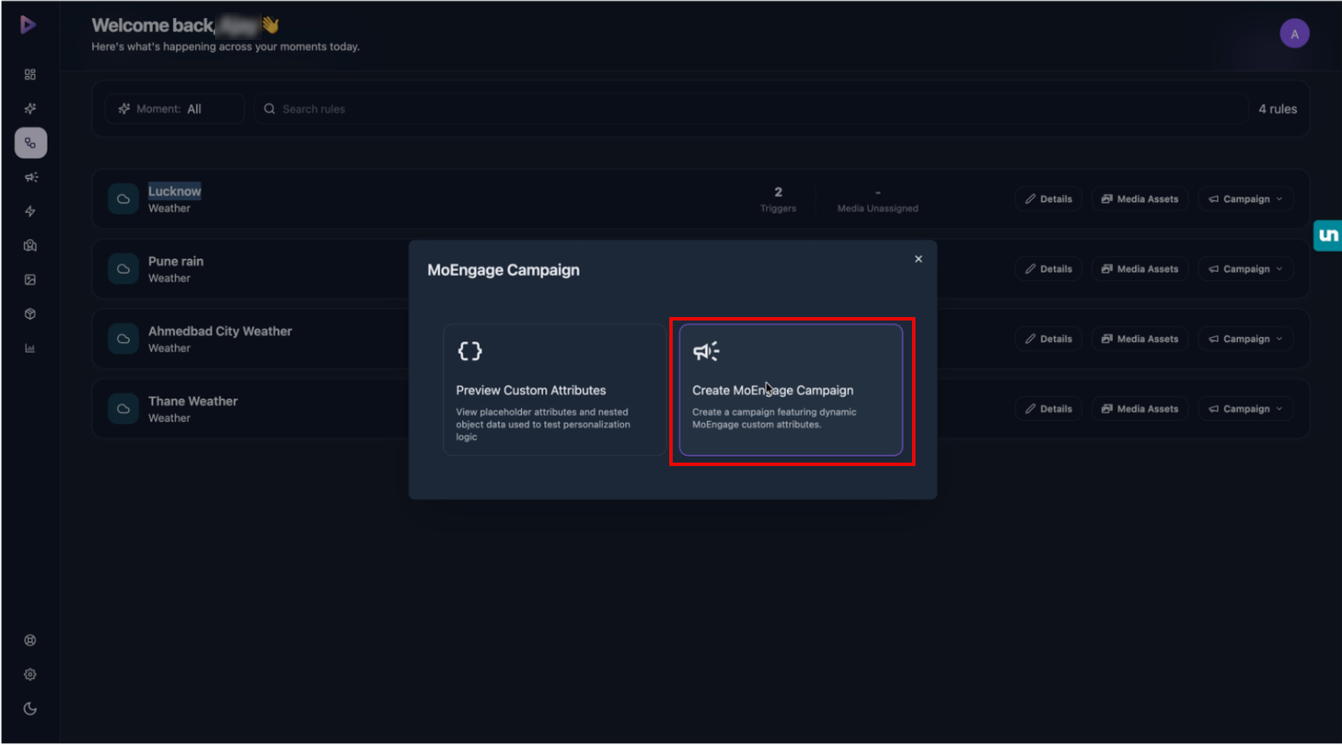Image resolution: width=1342 pixels, height=745 pixels.
Task: Click the Lucknow weather cloud icon
Action: [123, 199]
